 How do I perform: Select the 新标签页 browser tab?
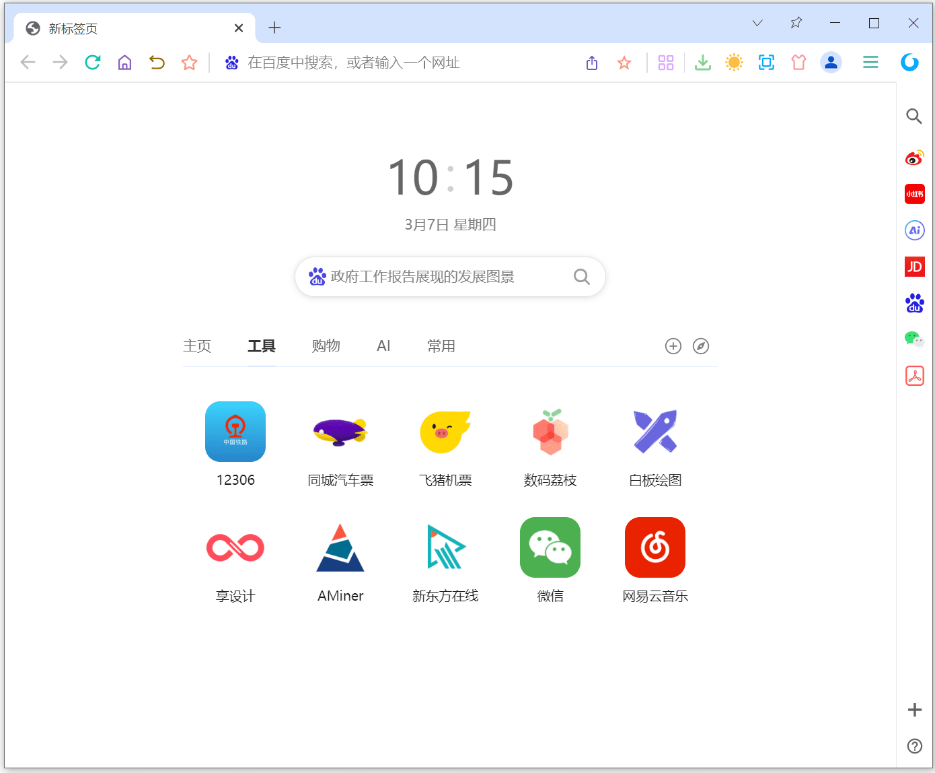tap(135, 28)
